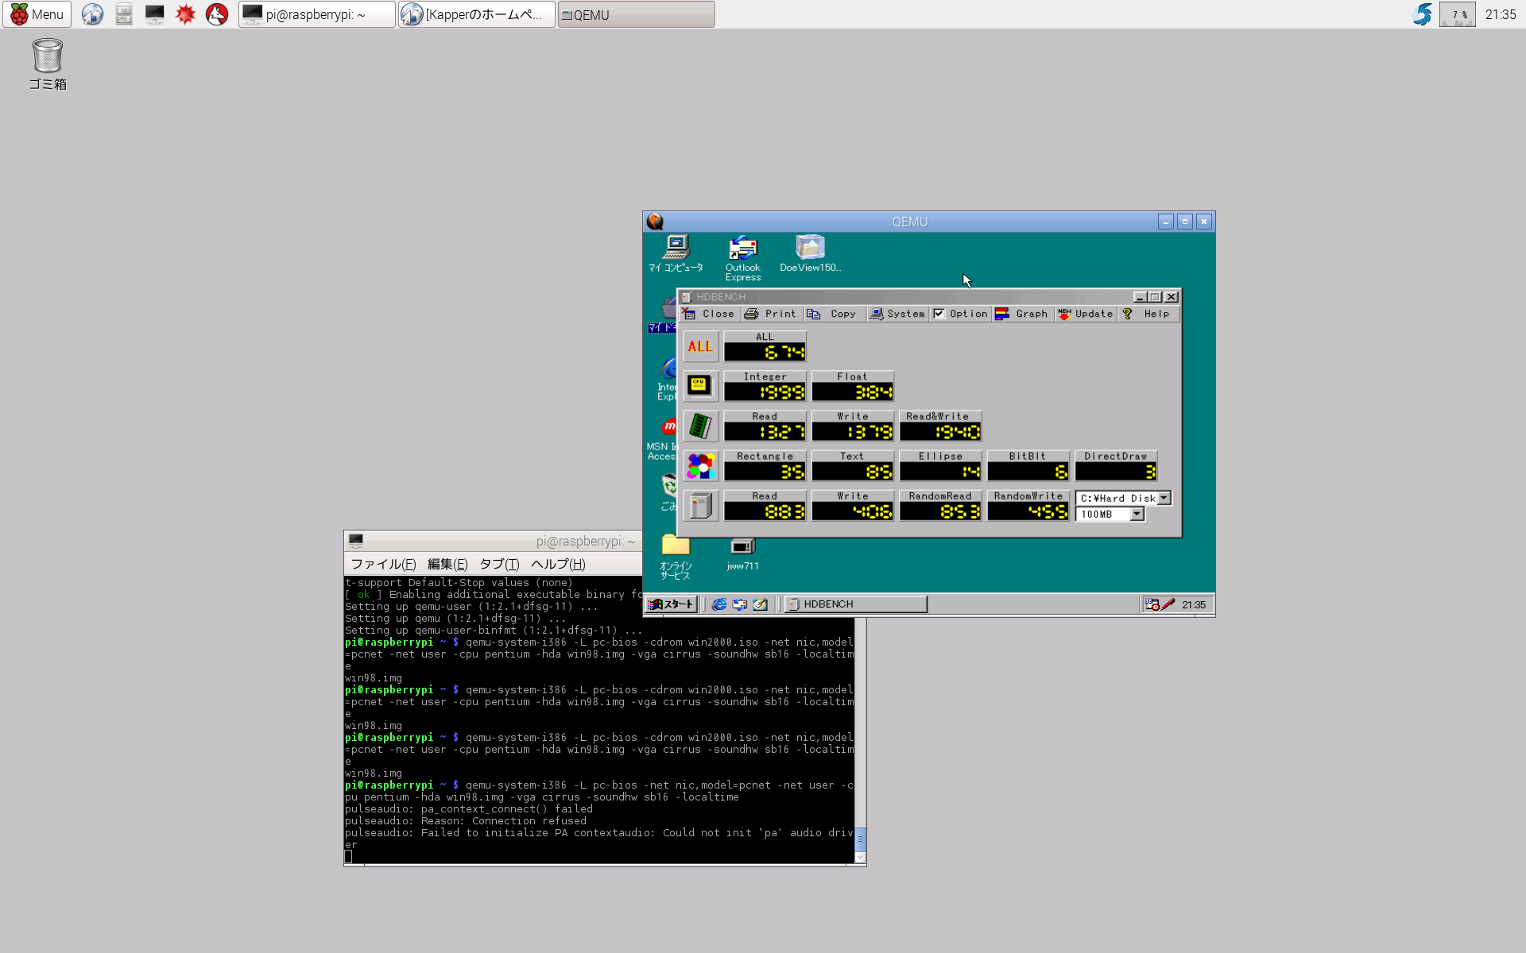Open the file manager from the panel
This screenshot has height=953, width=1526.
[123, 14]
